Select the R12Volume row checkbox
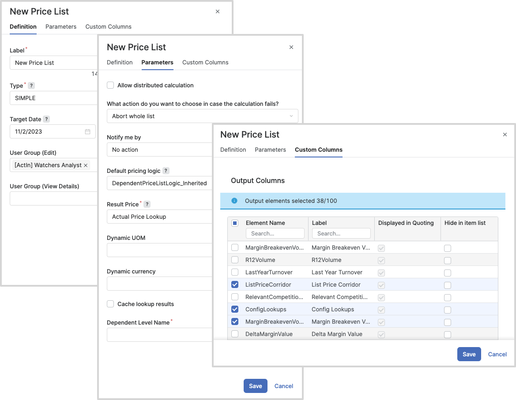Viewport: 516px width, 400px height. [x=235, y=260]
